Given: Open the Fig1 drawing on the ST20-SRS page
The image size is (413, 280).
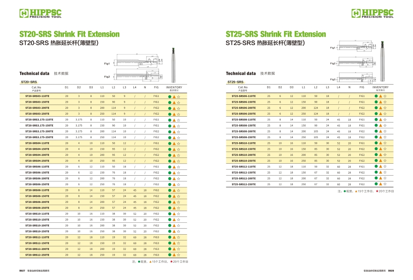Looking at the screenshot, I should [x=138, y=61].
